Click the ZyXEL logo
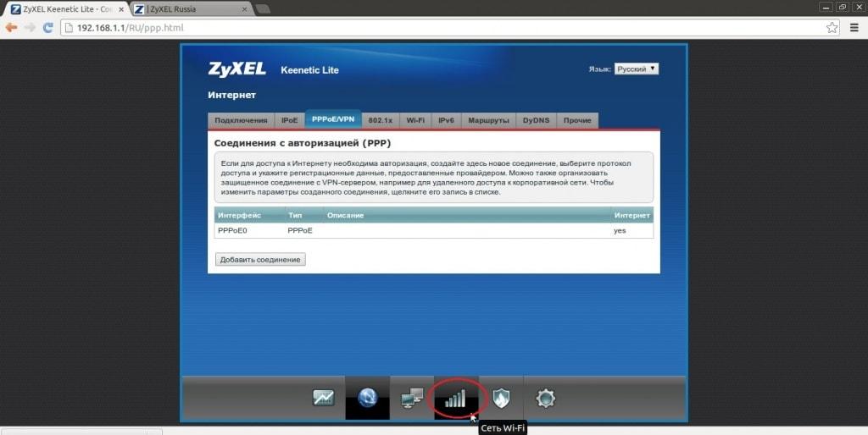 pos(237,69)
